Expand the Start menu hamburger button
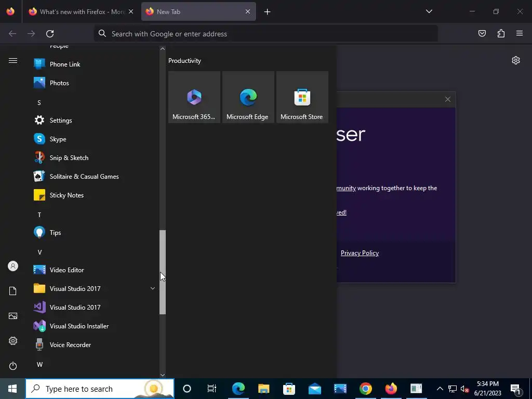This screenshot has height=399, width=532. click(x=13, y=60)
